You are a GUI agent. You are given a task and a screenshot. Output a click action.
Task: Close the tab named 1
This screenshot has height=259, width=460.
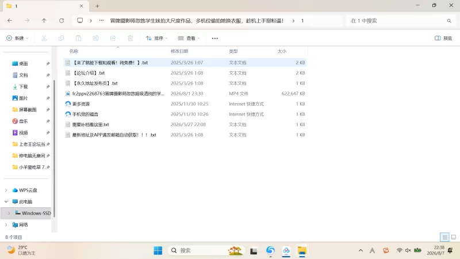81,6
